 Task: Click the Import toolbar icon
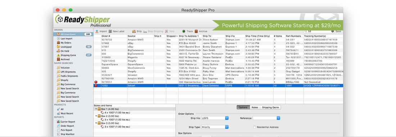pos(97,32)
